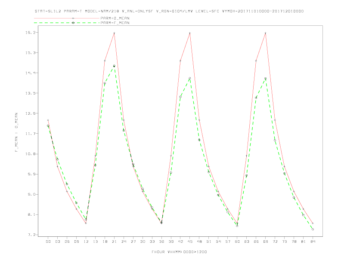Click the 84 forecast hour tick label
This screenshot has height=263, width=341.
(x=313, y=242)
